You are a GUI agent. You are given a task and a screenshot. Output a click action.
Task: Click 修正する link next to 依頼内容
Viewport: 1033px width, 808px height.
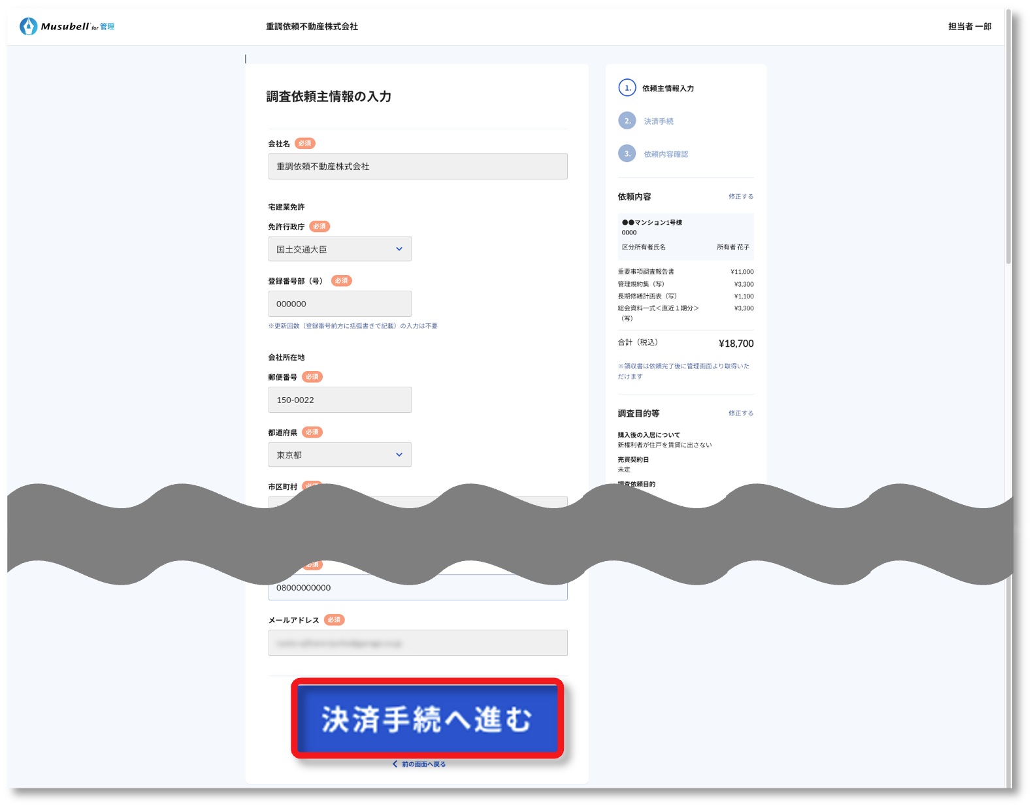[x=740, y=197]
